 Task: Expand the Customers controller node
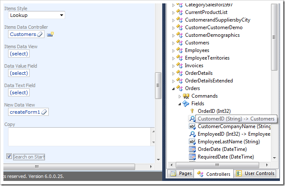point(173,43)
